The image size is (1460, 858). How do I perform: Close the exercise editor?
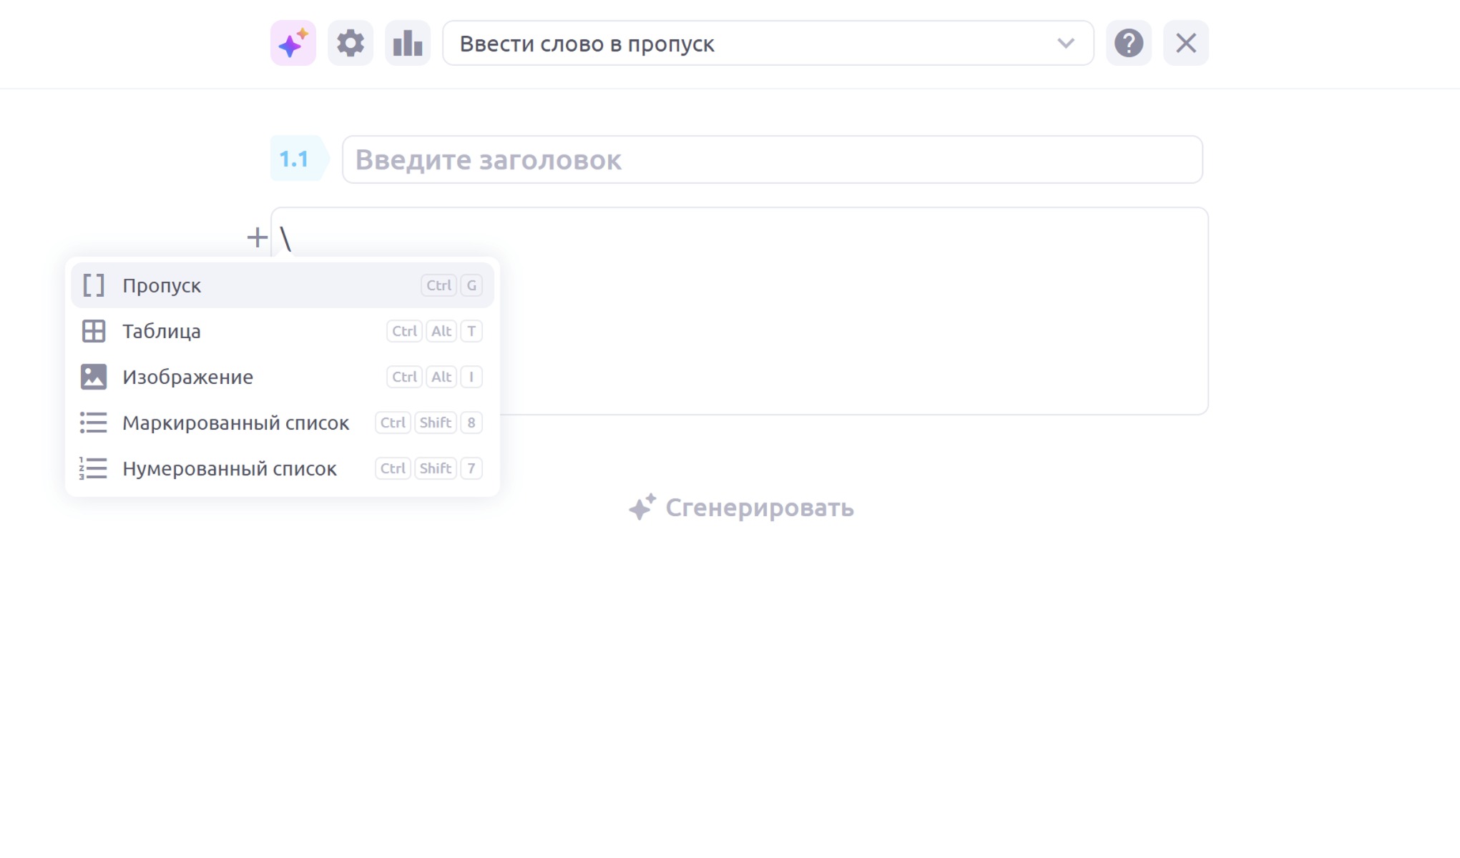coord(1186,43)
